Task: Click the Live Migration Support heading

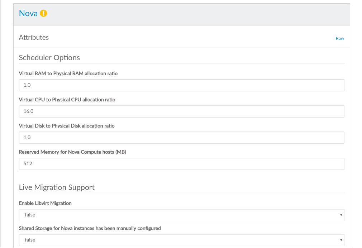Action: 57,187
